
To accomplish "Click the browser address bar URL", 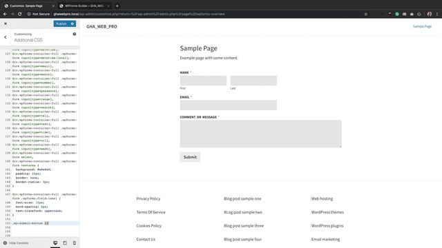I will tap(139, 14).
